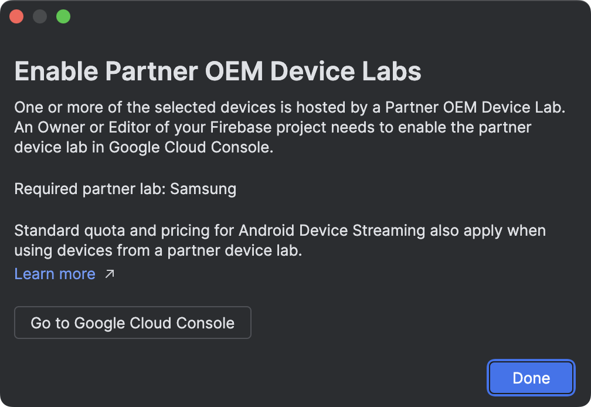
Task: Close the dialog with the red button
Action: [x=16, y=16]
